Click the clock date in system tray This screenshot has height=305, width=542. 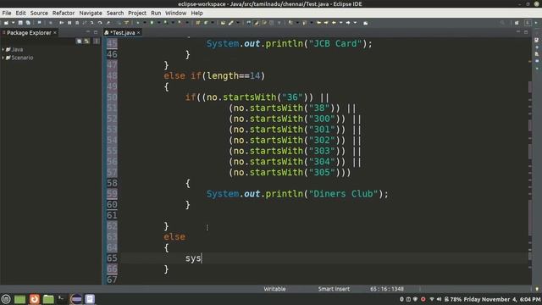point(502,299)
